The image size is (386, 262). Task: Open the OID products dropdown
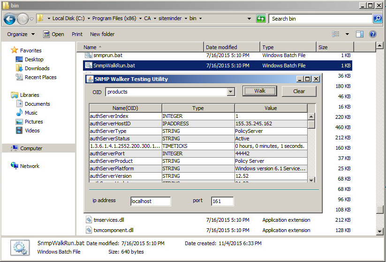point(230,92)
